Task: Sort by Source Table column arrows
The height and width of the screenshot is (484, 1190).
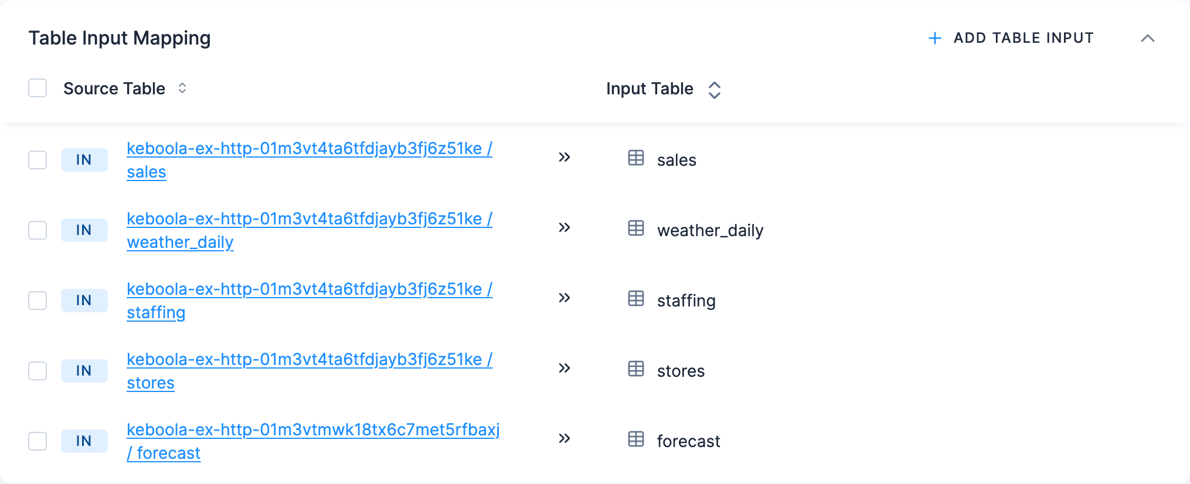Action: 182,88
